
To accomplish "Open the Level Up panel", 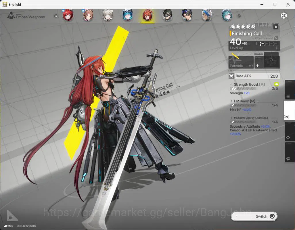I will coord(254,46).
